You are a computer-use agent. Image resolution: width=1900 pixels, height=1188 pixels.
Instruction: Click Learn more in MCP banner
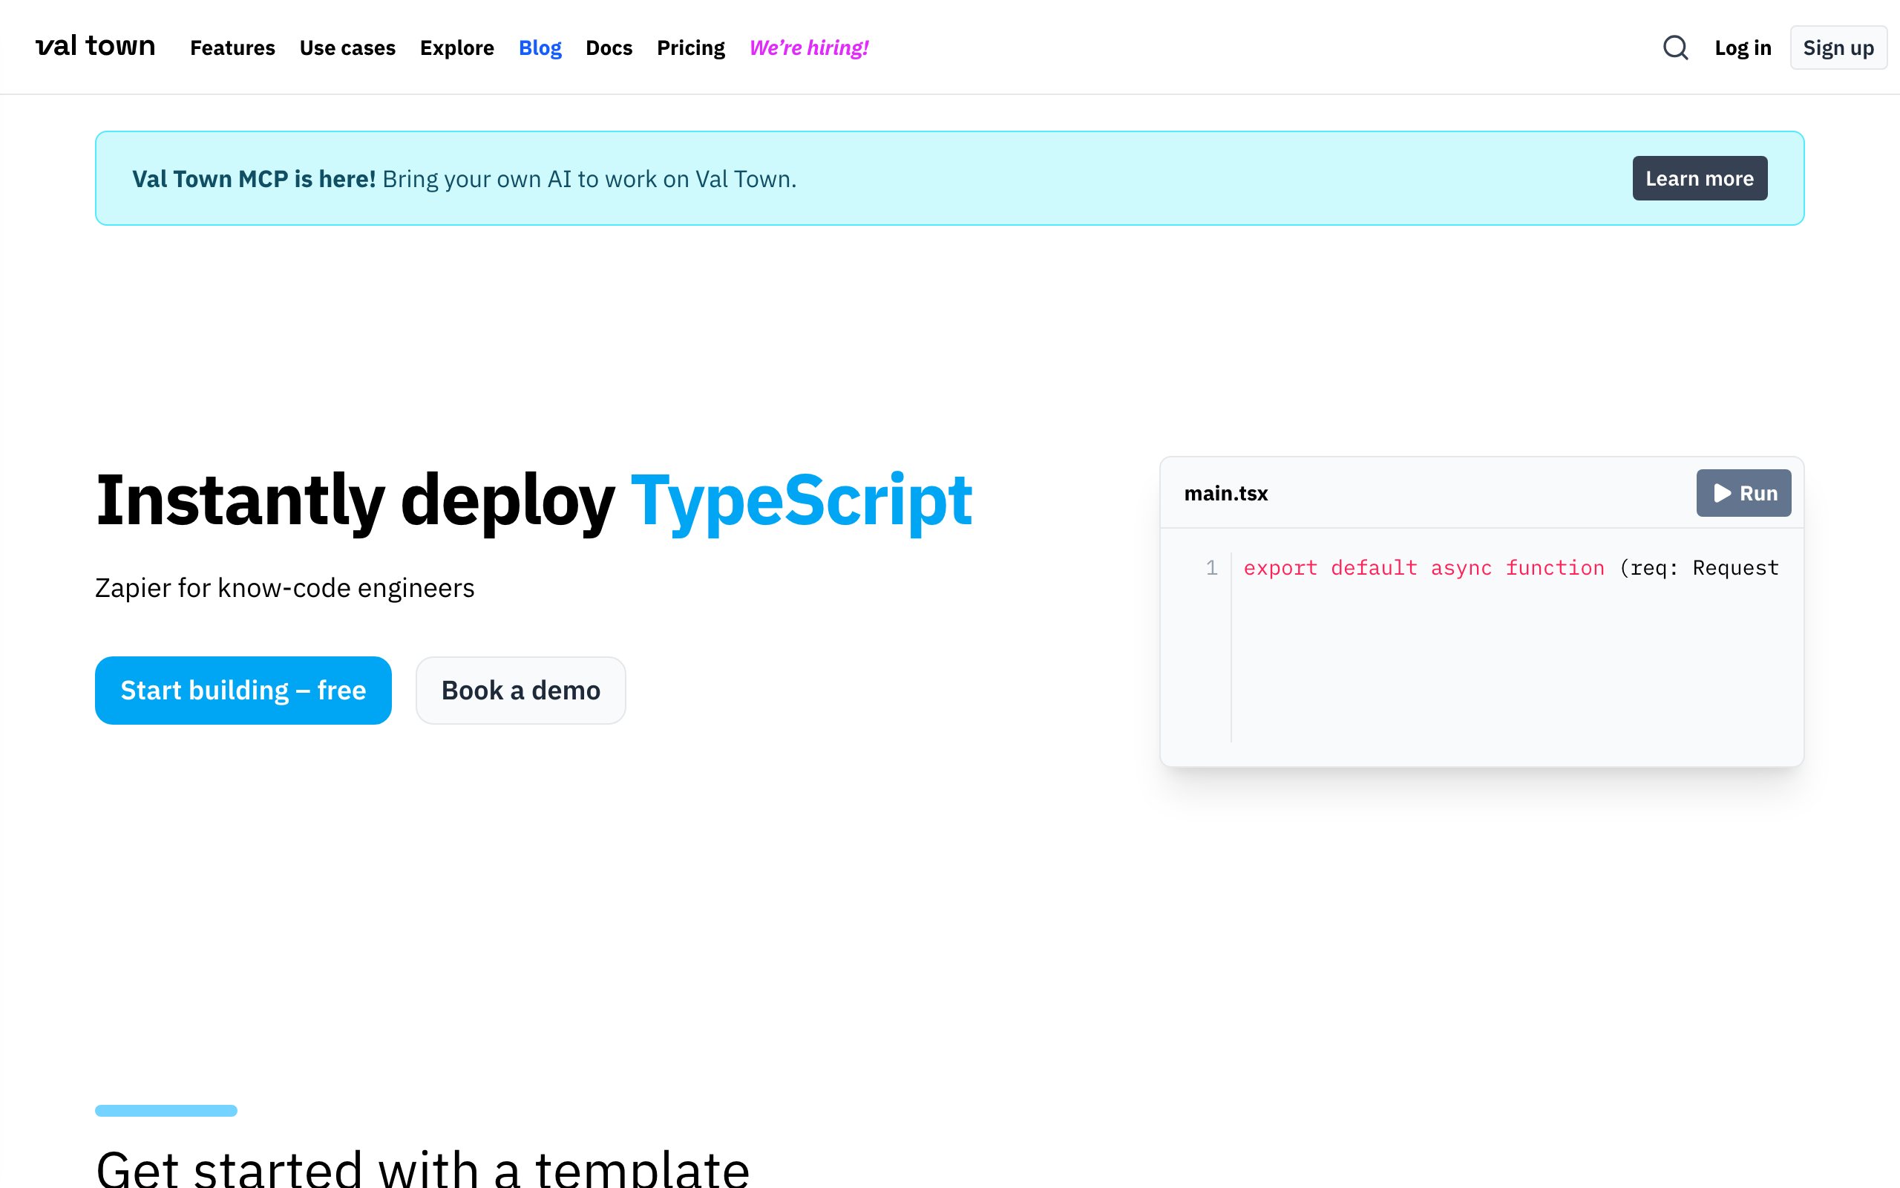(x=1699, y=178)
